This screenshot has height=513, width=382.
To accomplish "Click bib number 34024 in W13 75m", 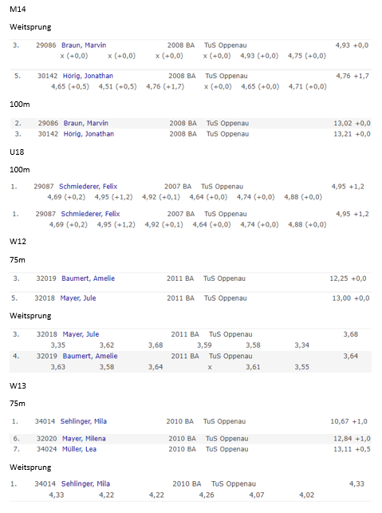I will [46, 449].
